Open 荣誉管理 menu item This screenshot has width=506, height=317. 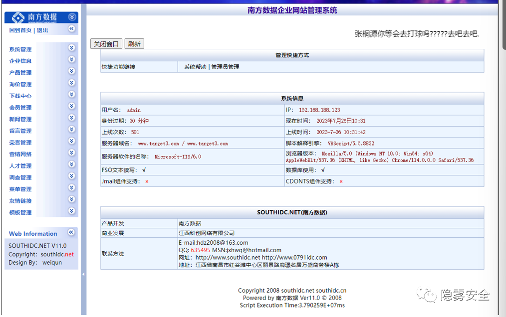point(20,143)
